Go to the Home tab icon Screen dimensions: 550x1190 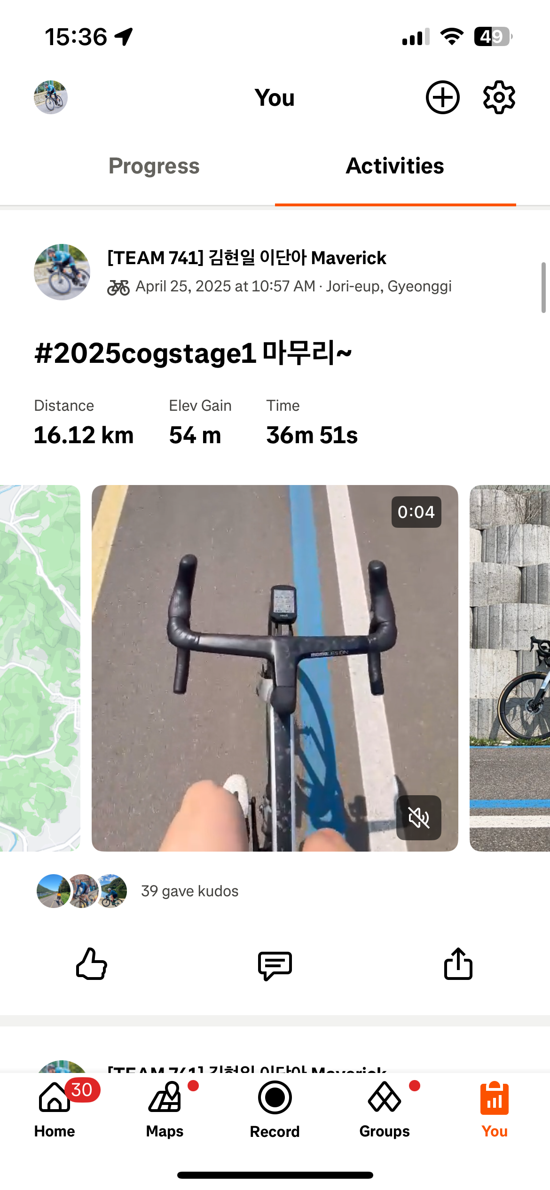coord(55,1110)
